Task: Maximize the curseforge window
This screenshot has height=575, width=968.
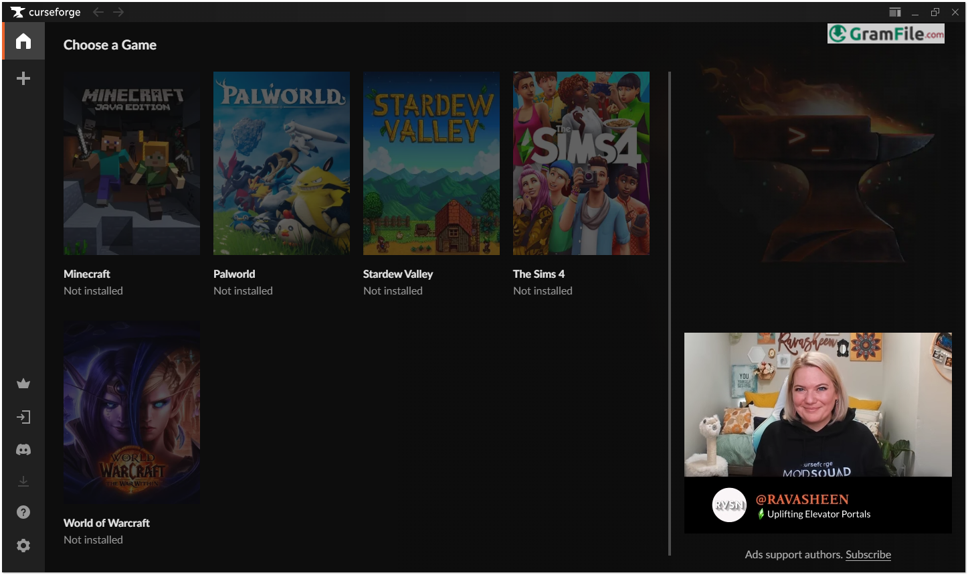Action: [x=935, y=12]
